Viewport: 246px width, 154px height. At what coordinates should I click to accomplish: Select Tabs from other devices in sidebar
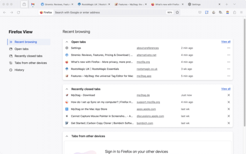(29, 63)
